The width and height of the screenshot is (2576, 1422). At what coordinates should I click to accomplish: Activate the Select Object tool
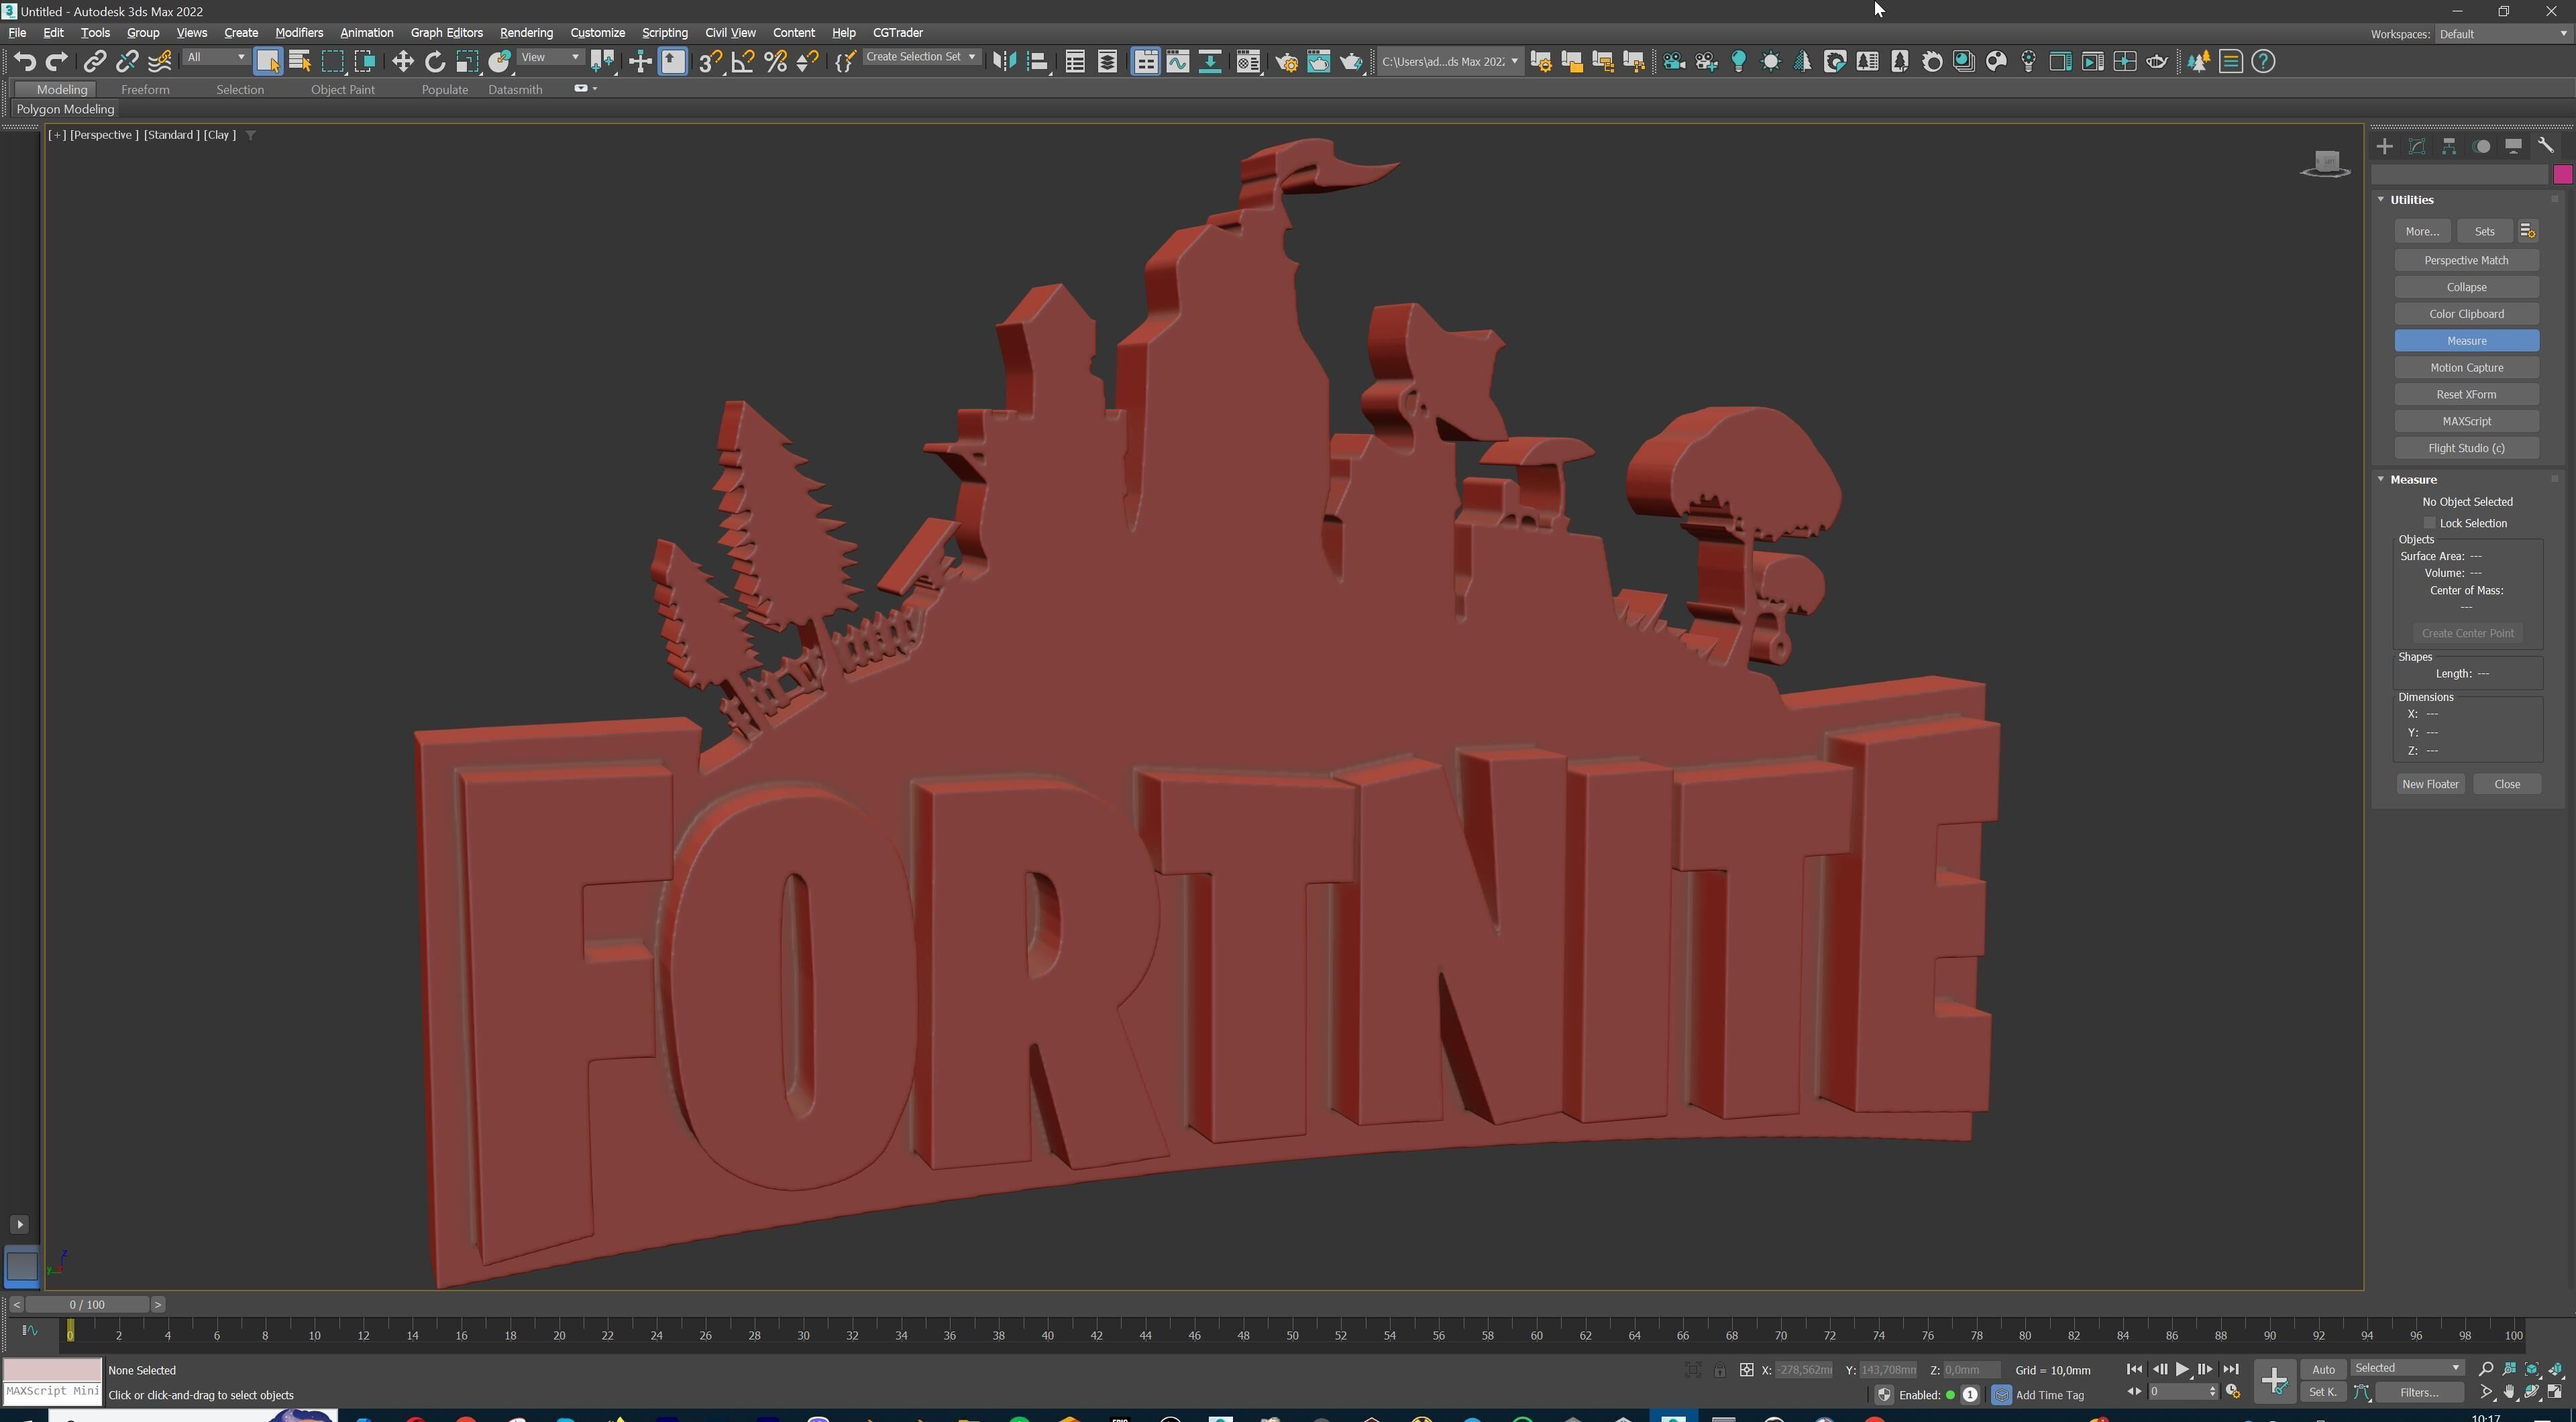(268, 62)
